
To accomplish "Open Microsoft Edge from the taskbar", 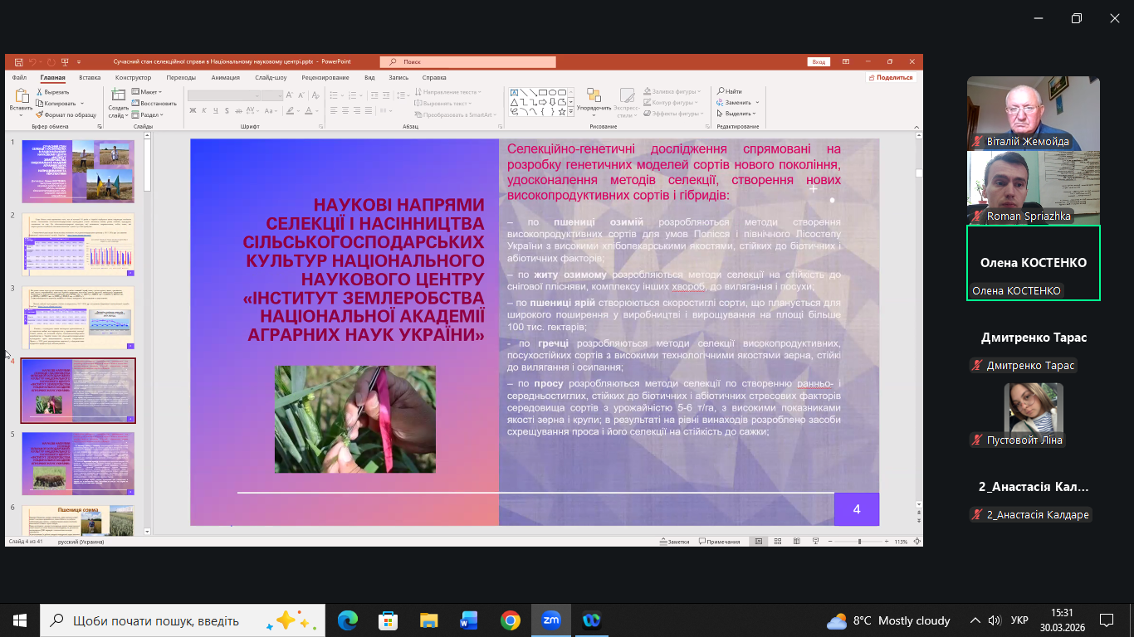I will pyautogui.click(x=347, y=620).
